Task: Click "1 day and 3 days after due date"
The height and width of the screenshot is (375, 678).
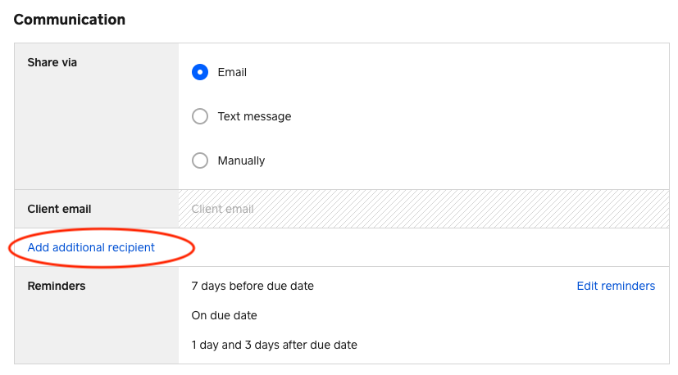Action: pos(274,345)
